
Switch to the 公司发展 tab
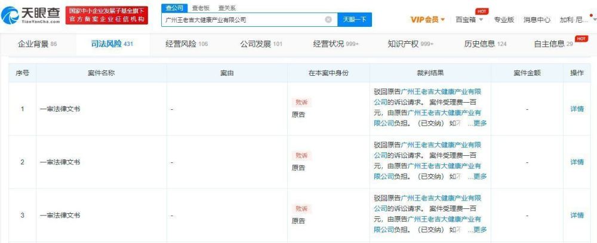[x=261, y=44]
